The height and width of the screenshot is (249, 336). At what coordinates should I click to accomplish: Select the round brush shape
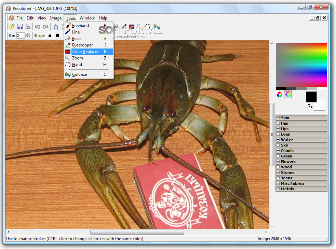50,36
